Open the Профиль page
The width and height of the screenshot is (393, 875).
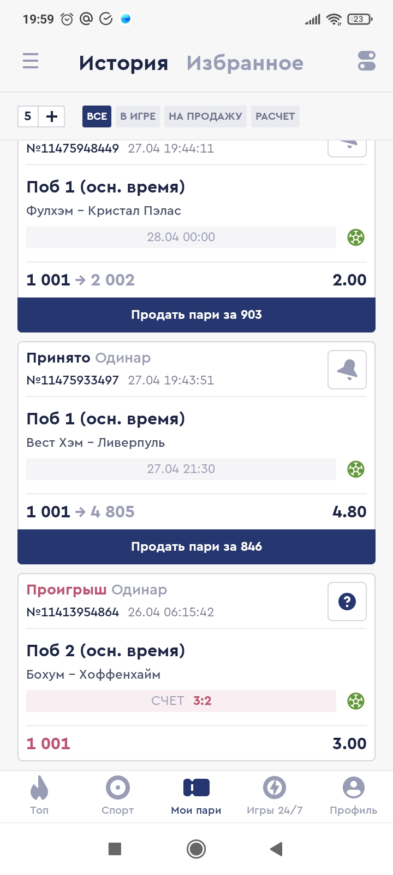point(353,796)
